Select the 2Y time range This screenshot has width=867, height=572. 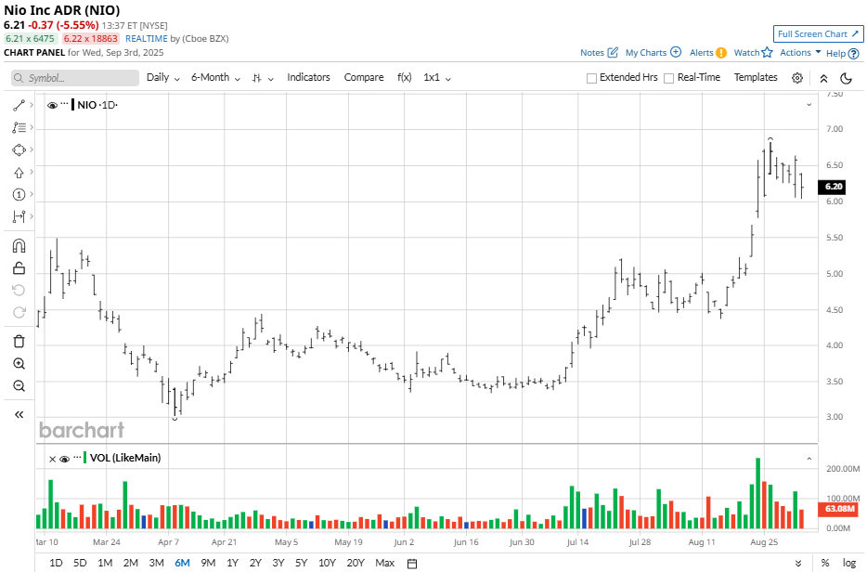[x=255, y=563]
